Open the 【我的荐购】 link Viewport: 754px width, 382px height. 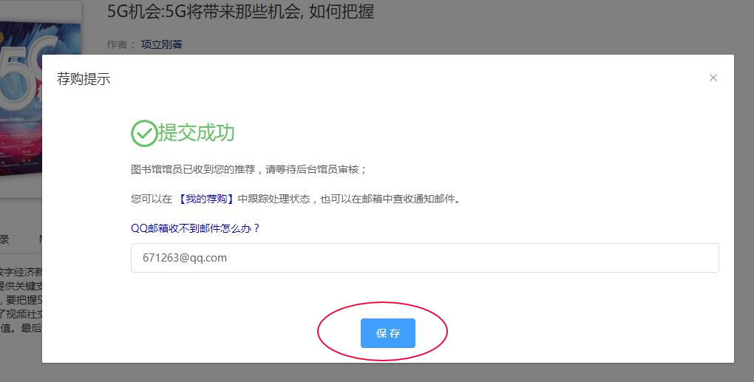tap(206, 199)
